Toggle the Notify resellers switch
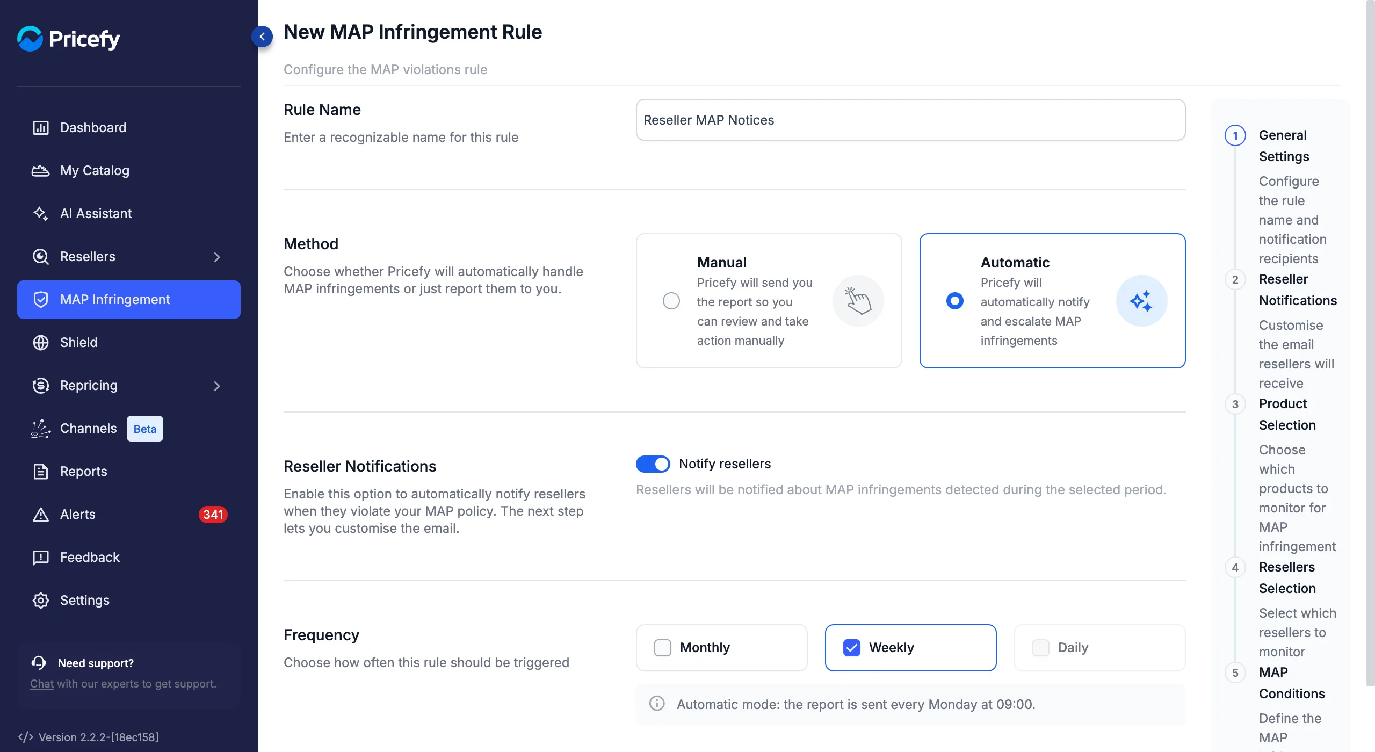Screen dimensions: 1375x752 (x=653, y=464)
